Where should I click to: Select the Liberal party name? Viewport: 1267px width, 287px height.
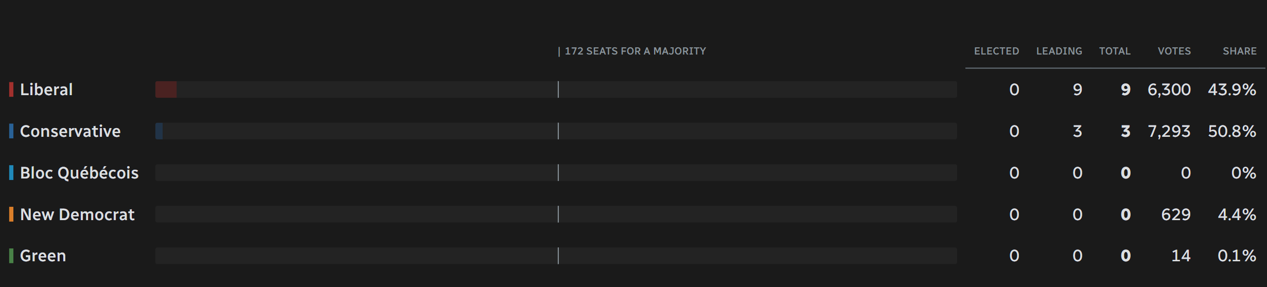pos(46,89)
